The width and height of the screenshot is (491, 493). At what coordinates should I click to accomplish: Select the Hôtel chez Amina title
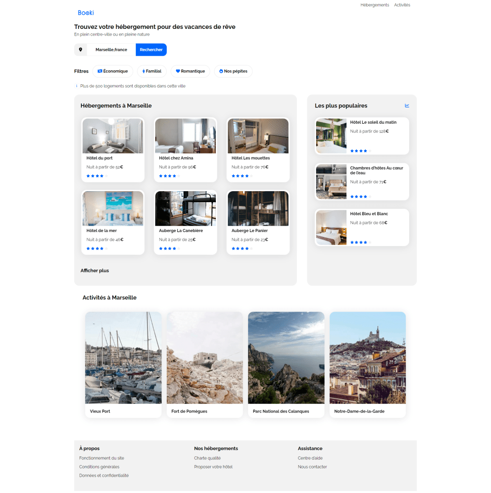click(x=176, y=158)
